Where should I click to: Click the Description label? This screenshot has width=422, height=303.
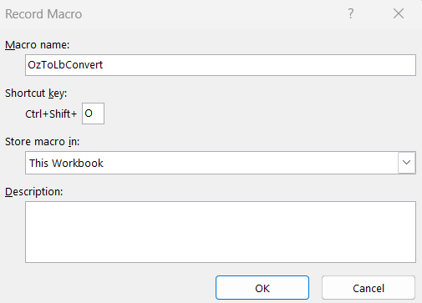coord(34,192)
